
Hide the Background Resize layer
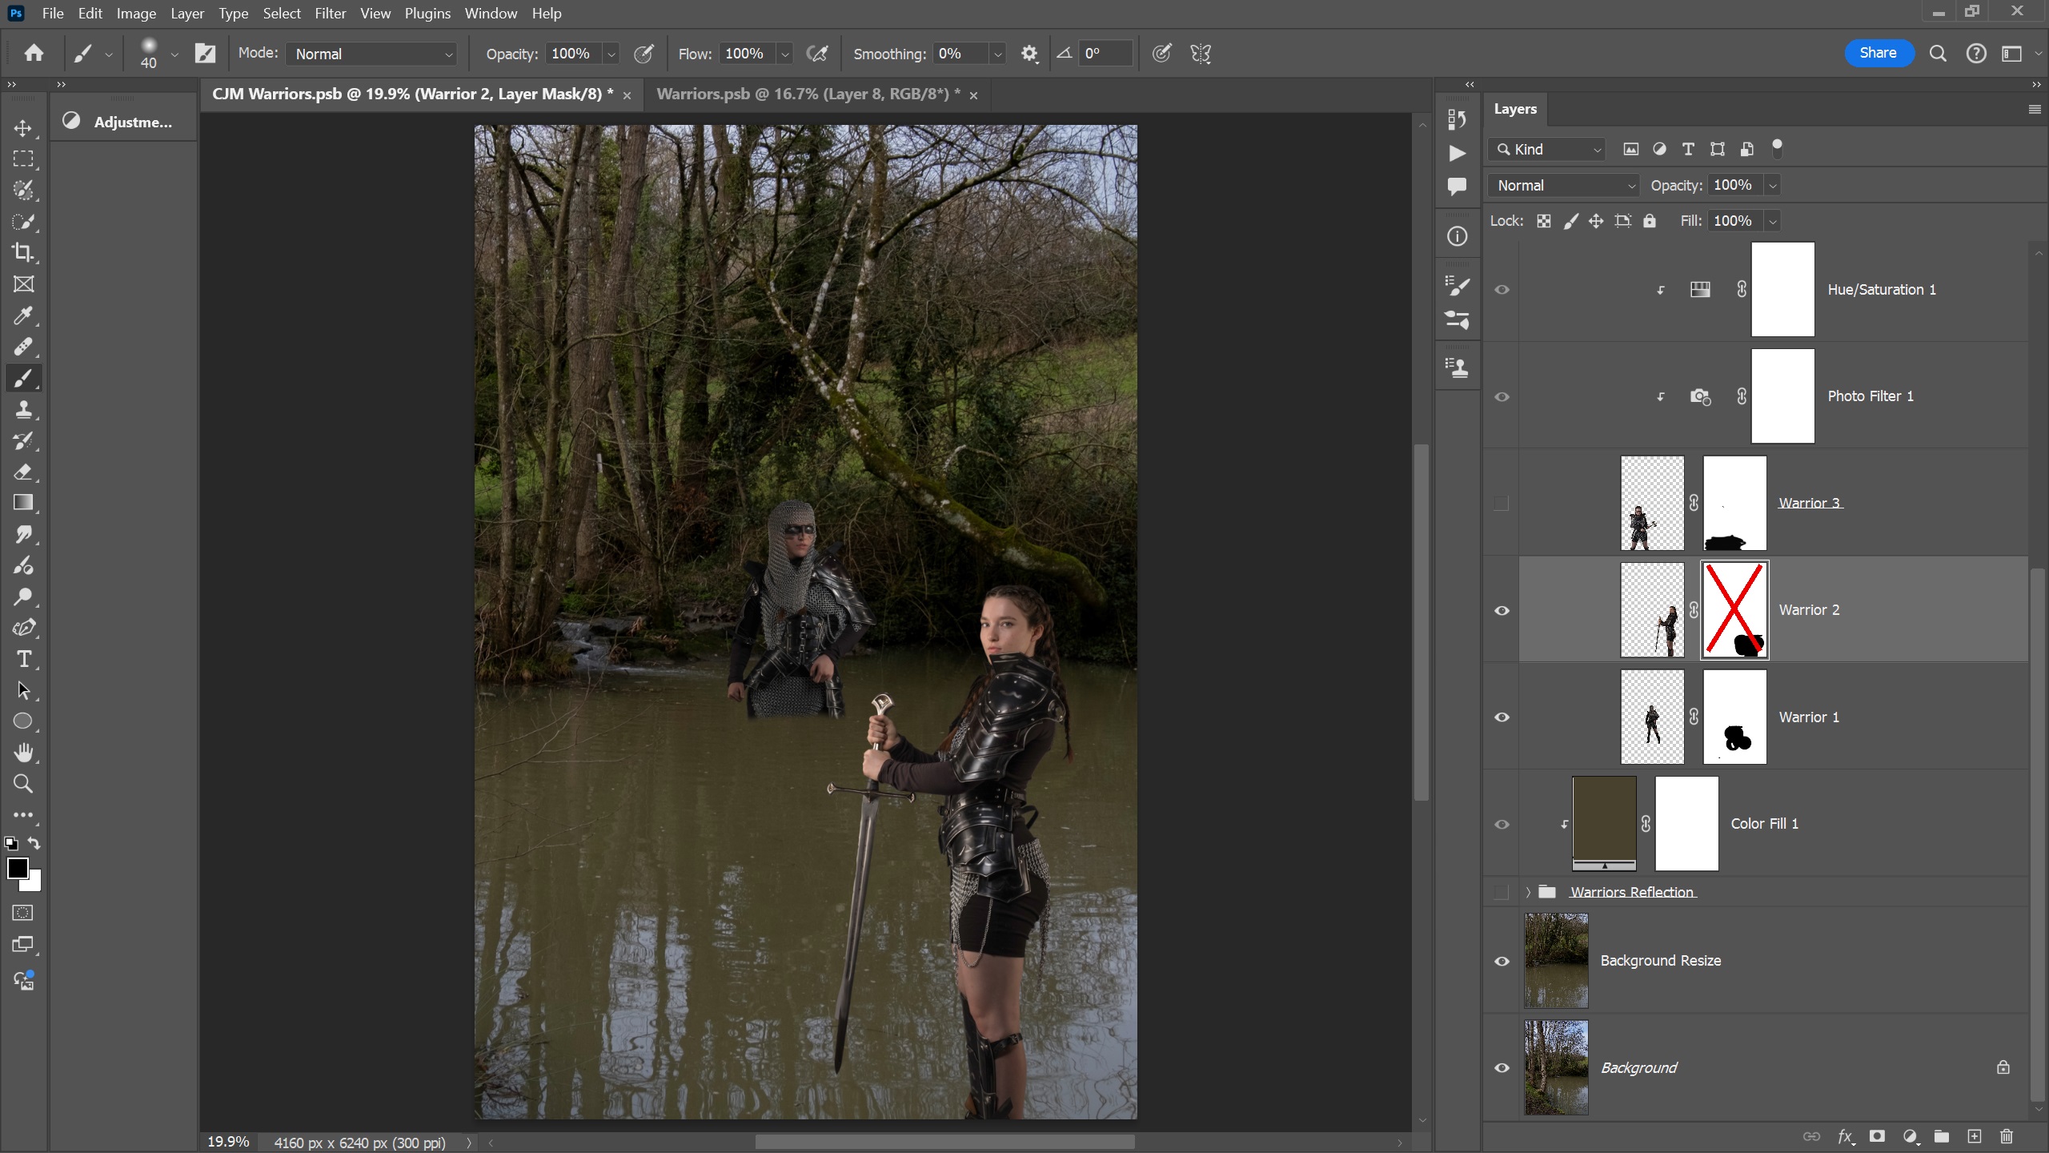coord(1502,961)
